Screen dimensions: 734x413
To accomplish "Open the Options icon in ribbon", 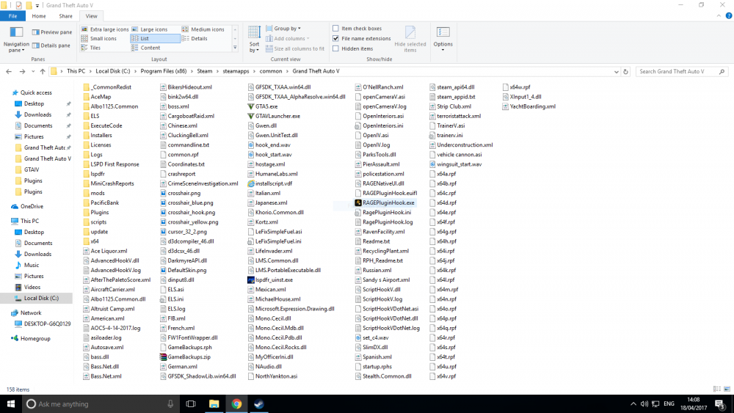I will [x=443, y=36].
